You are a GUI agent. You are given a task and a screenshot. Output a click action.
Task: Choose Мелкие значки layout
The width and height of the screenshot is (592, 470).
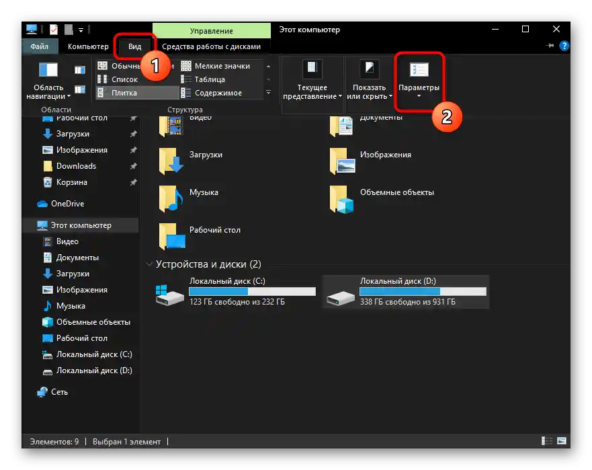(x=216, y=66)
